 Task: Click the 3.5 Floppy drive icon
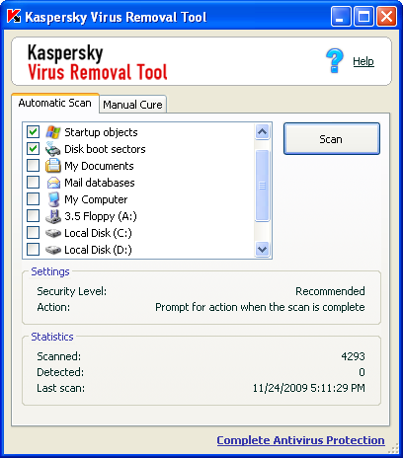pos(53,216)
